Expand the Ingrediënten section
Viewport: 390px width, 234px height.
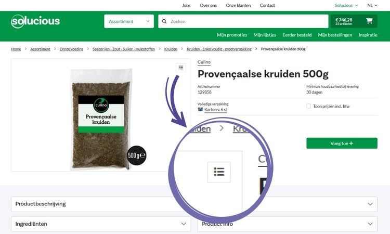pyautogui.click(x=101, y=224)
